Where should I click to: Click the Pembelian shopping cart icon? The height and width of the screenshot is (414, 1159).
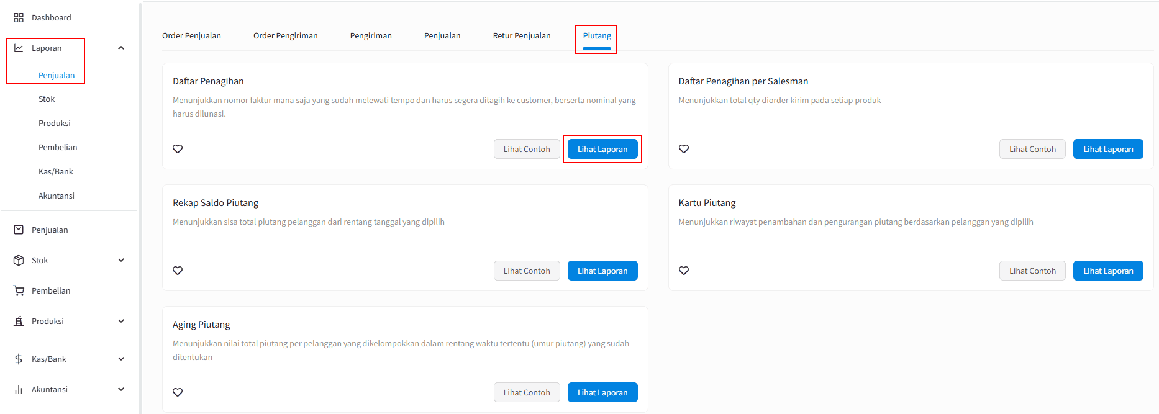coord(19,290)
